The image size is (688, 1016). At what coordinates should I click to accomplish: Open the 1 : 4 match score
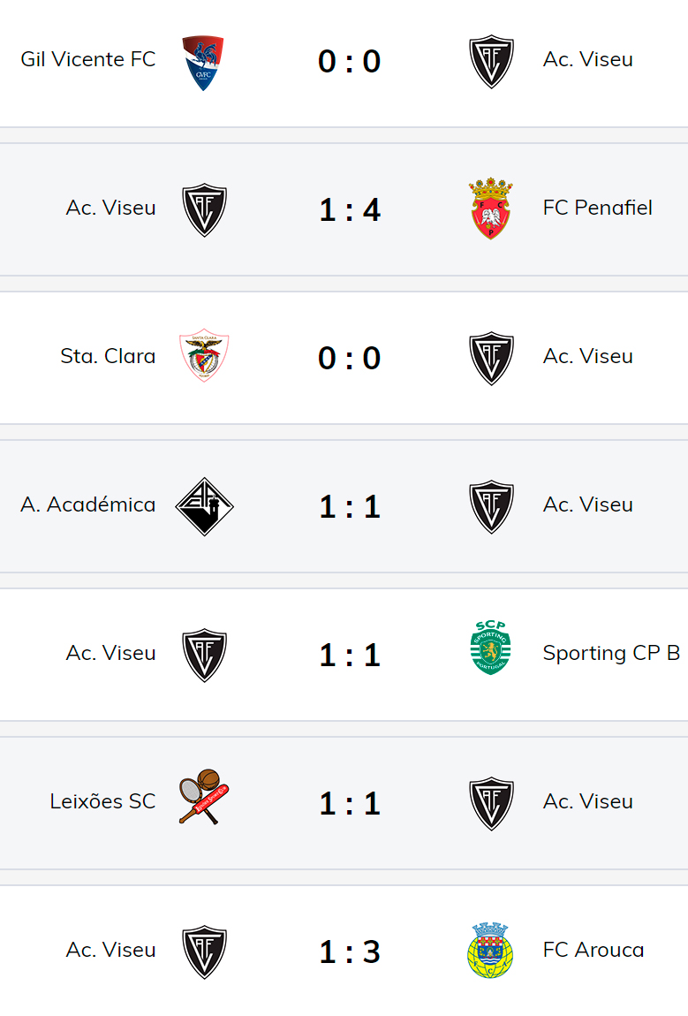pyautogui.click(x=350, y=210)
